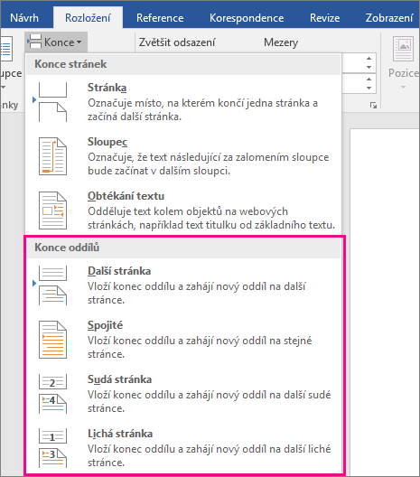
Task: Click the Sudá stránka icon
Action: point(52,394)
